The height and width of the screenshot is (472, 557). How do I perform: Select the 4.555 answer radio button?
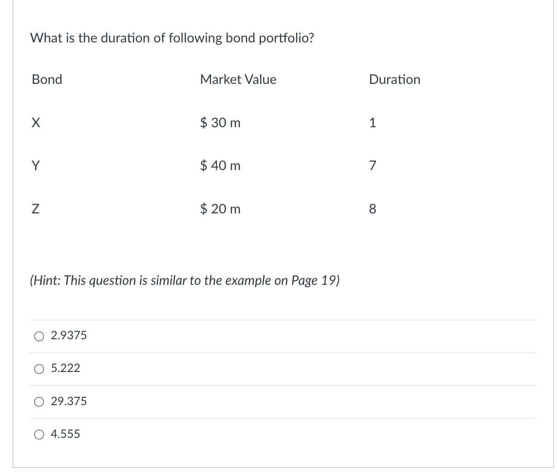40,434
